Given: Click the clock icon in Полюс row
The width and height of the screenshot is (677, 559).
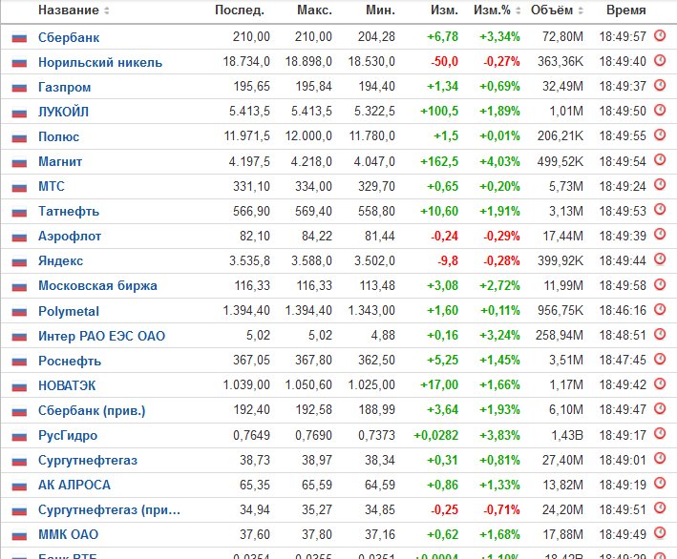Looking at the screenshot, I should [660, 135].
